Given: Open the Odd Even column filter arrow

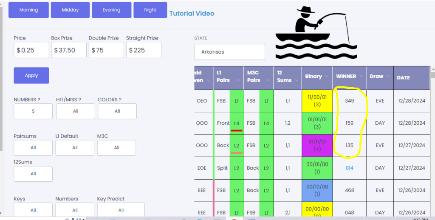Looking at the screenshot, I should coord(208,80).
